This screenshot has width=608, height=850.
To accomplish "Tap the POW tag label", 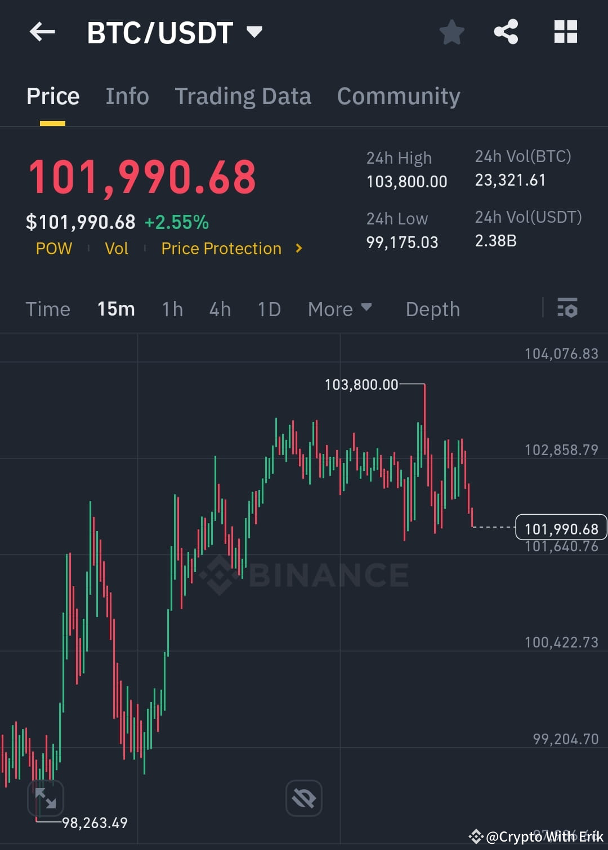I will tap(53, 248).
